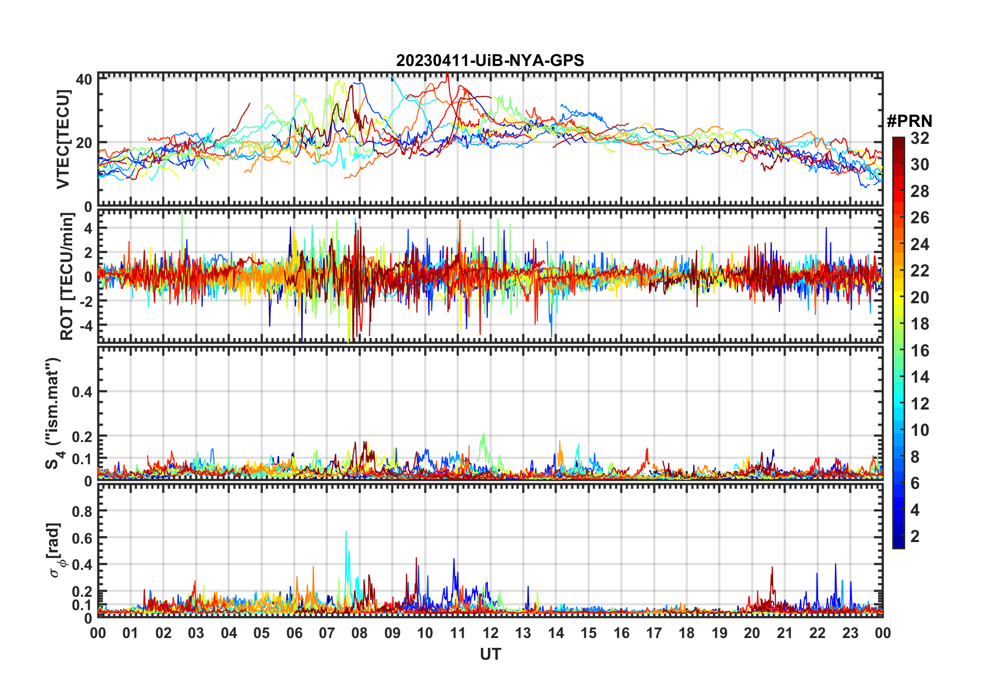This screenshot has height=686, width=981.
Task: Click the 0.8 tick on sigma phi axis
Action: coord(82,511)
